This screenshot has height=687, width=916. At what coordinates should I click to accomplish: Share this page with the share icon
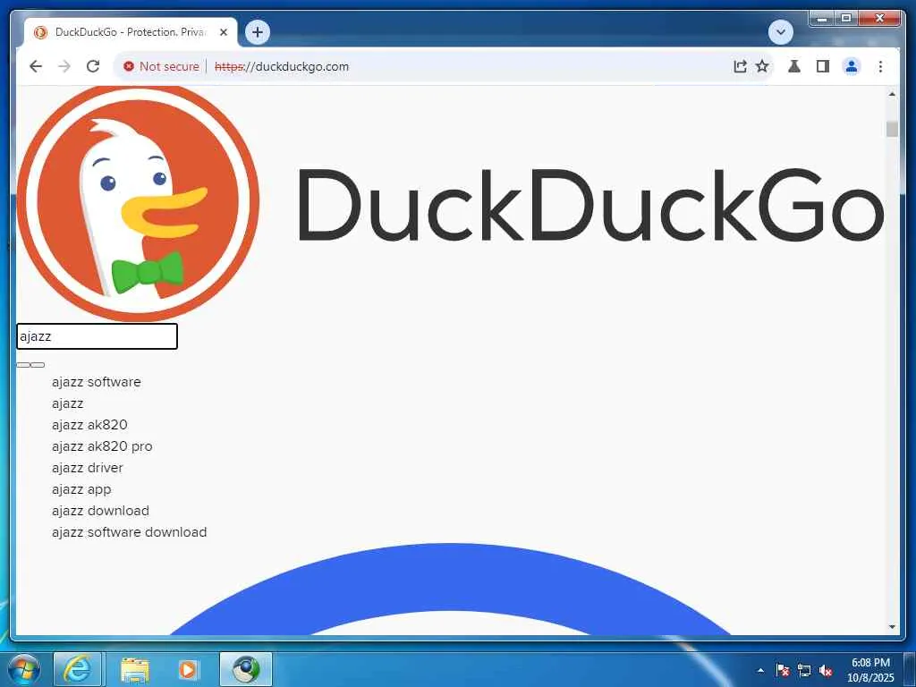pyautogui.click(x=740, y=66)
